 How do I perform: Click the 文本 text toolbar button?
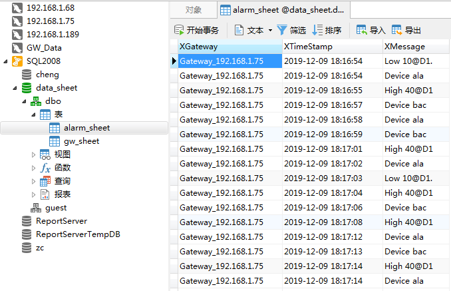click(249, 30)
